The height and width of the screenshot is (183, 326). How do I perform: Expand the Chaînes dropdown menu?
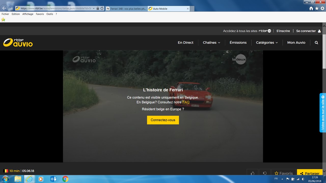coord(211,43)
